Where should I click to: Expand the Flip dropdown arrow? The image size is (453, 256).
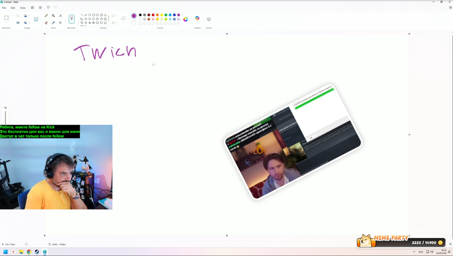(29, 23)
